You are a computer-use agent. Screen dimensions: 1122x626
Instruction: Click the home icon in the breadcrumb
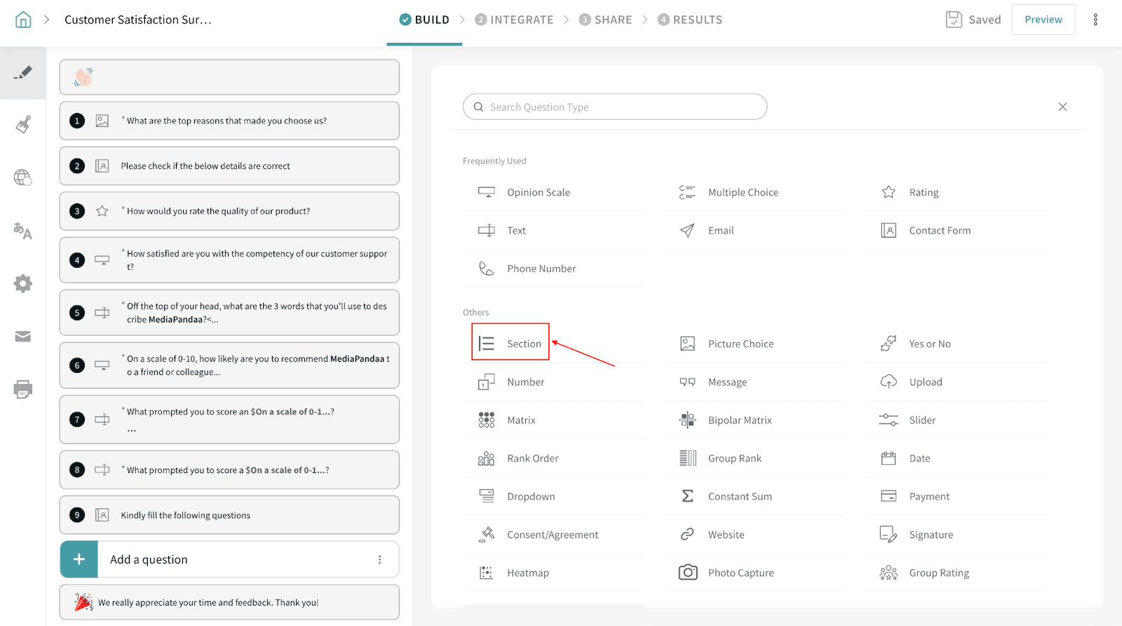(x=23, y=20)
